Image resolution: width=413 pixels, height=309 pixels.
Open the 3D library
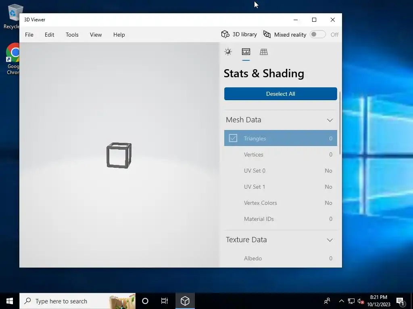(x=239, y=35)
